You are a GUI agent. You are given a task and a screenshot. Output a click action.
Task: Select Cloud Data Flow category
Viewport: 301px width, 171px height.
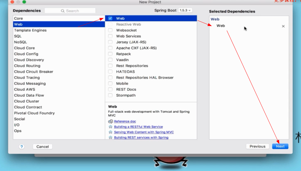(59, 95)
